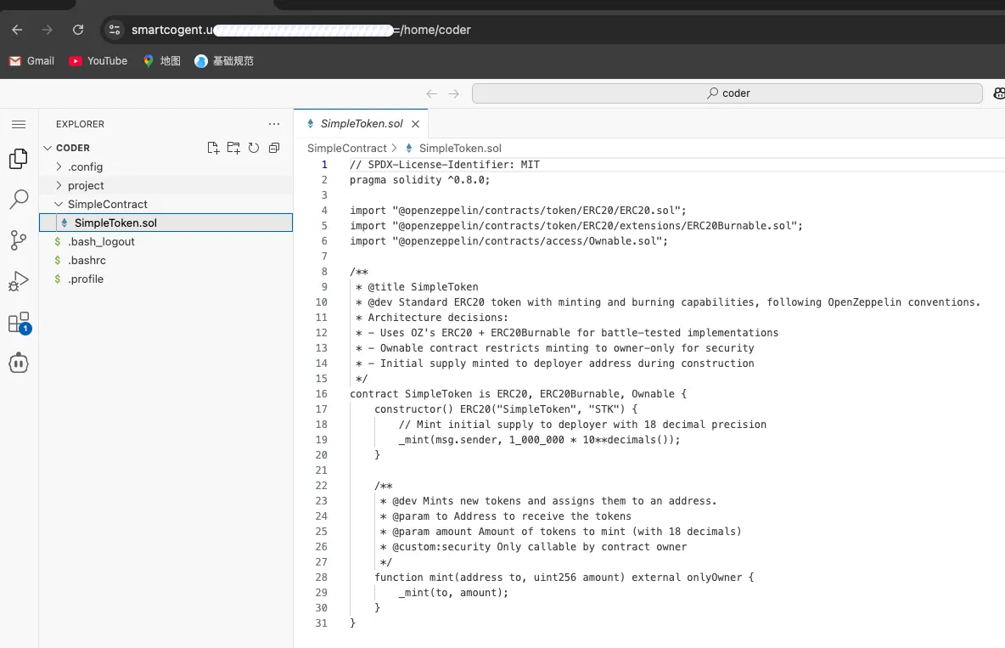Click the '_mint(msg.sender, 1_000_000' line
1005x648 pixels.
coord(539,440)
